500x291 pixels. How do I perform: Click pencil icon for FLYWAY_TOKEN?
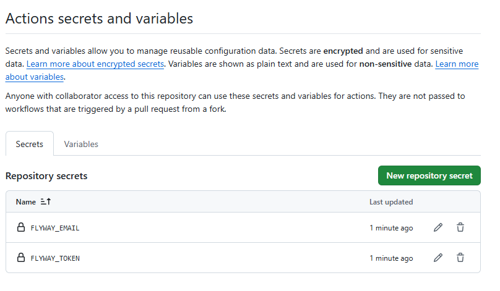(x=438, y=258)
